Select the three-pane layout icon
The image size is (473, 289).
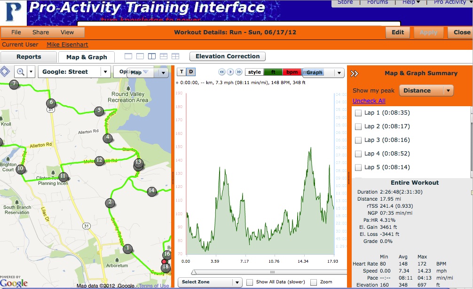164,56
